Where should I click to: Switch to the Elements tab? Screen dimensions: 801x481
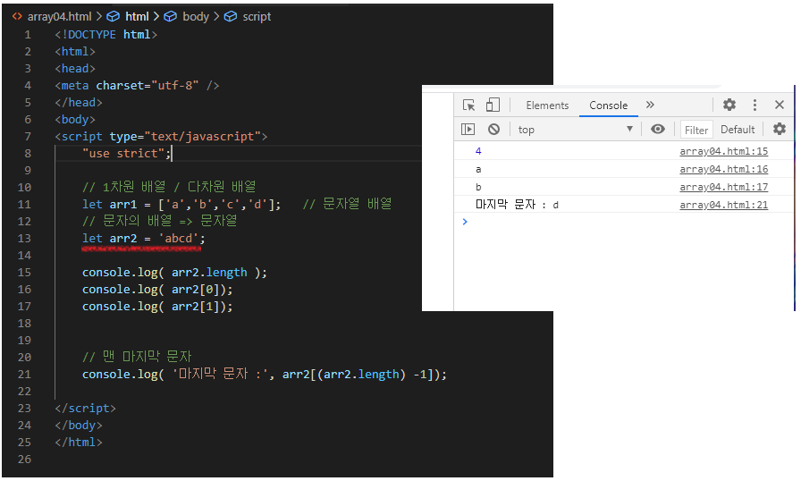(x=547, y=105)
